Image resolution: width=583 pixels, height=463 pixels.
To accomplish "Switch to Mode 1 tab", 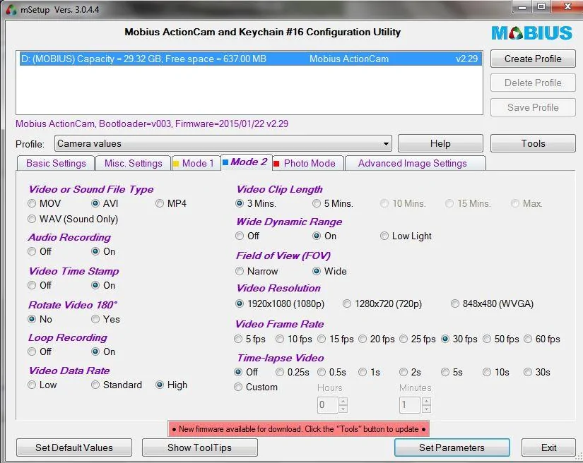I will coord(196,163).
